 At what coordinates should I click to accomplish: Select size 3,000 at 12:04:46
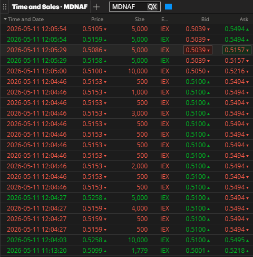pos(140,113)
